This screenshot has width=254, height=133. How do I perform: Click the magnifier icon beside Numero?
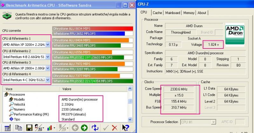[11, 109]
